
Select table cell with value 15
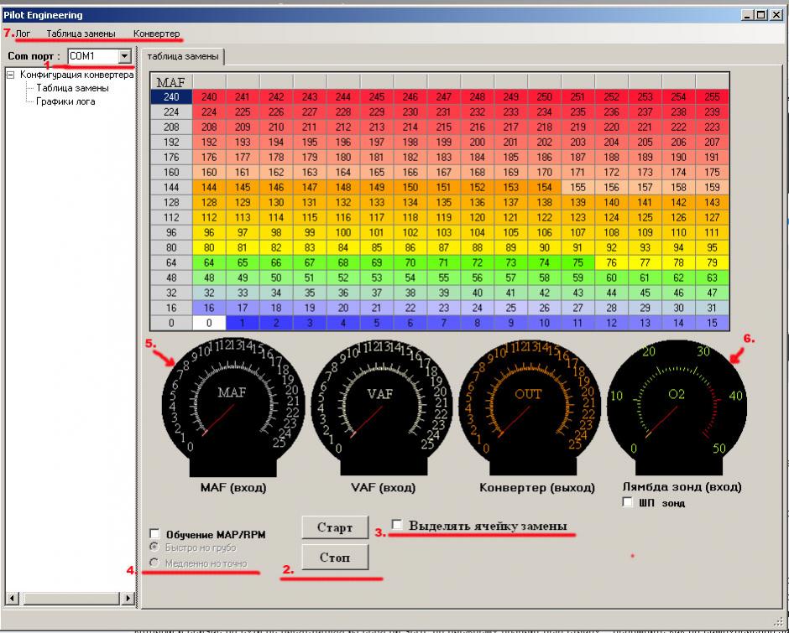(712, 323)
